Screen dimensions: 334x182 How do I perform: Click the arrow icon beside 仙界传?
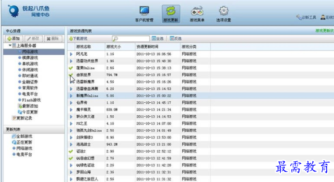pos(71,103)
